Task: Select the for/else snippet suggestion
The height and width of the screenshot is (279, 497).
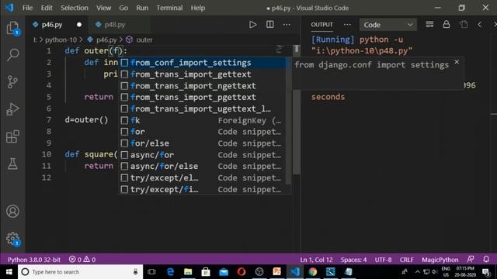Action: point(202,143)
